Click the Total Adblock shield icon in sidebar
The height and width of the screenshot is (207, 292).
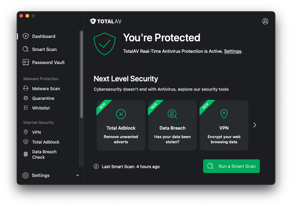26,142
